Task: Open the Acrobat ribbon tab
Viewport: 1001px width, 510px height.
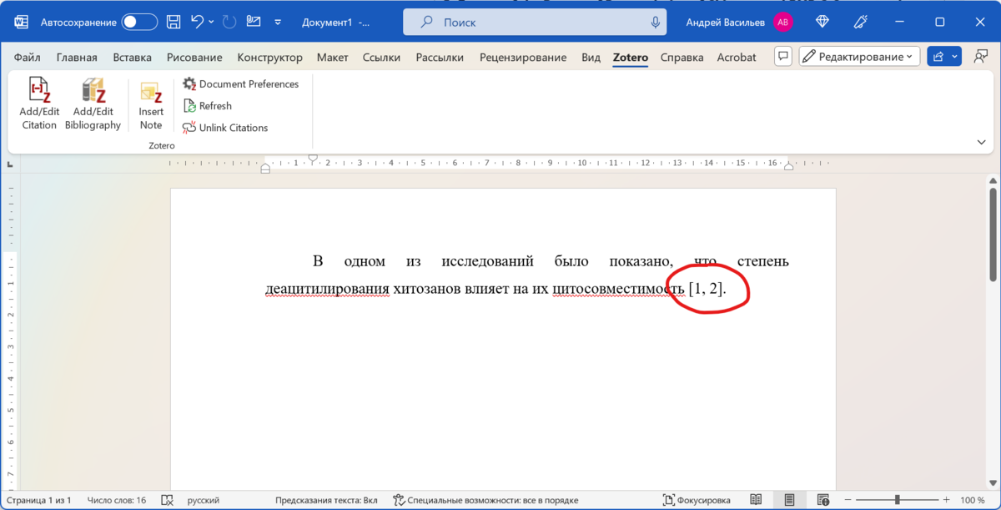Action: click(736, 58)
